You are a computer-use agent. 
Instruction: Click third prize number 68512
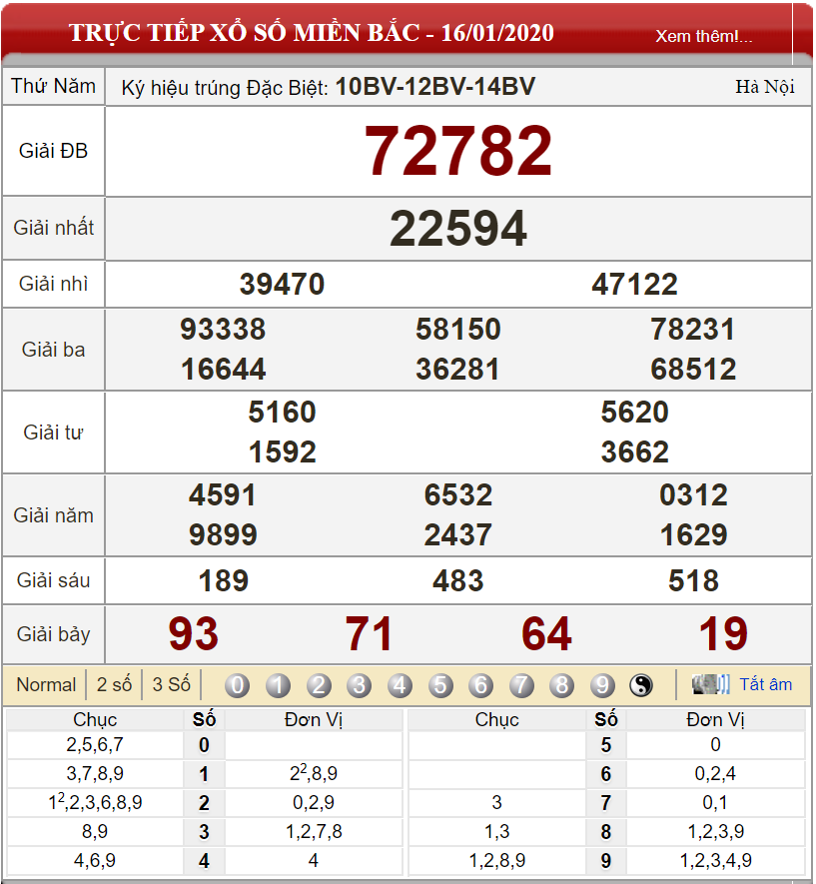tap(693, 370)
